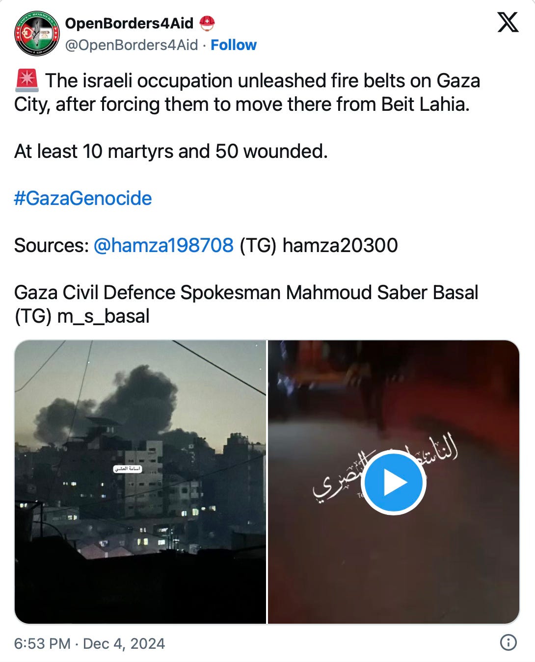The height and width of the screenshot is (662, 535).
Task: Click the OpenBorders4Aid profile avatar
Action: pyautogui.click(x=37, y=33)
